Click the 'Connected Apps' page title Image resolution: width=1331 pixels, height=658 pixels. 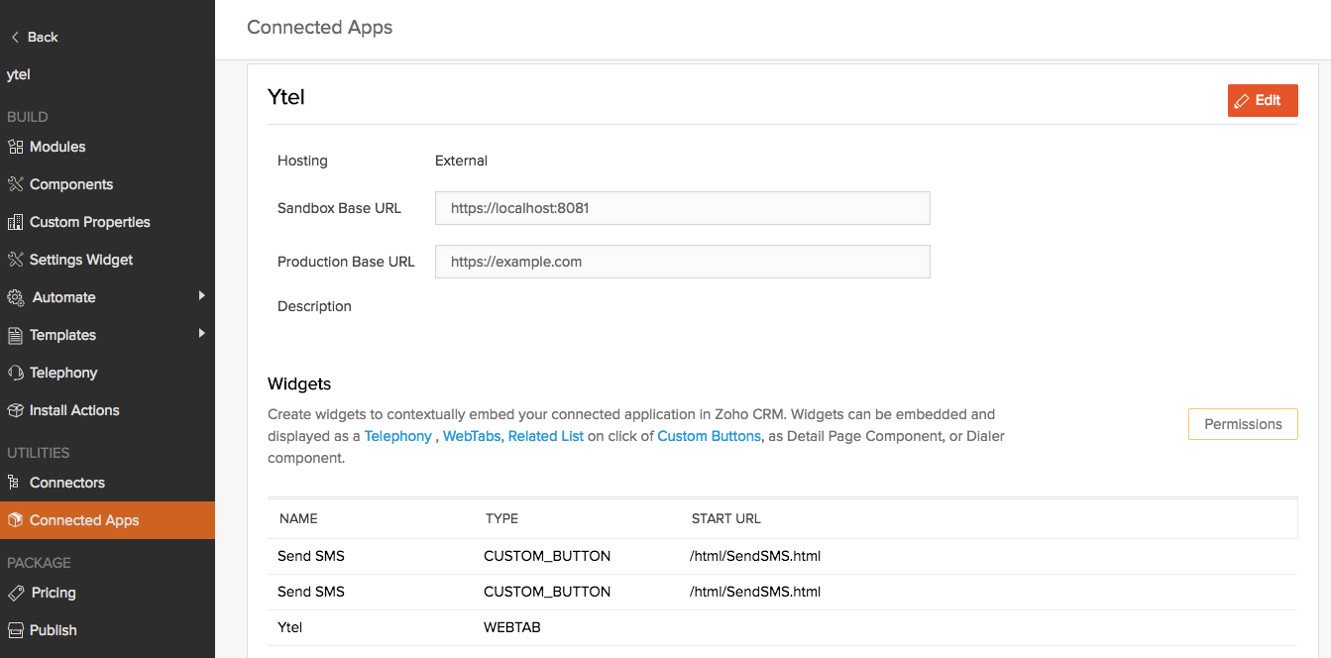tap(319, 28)
